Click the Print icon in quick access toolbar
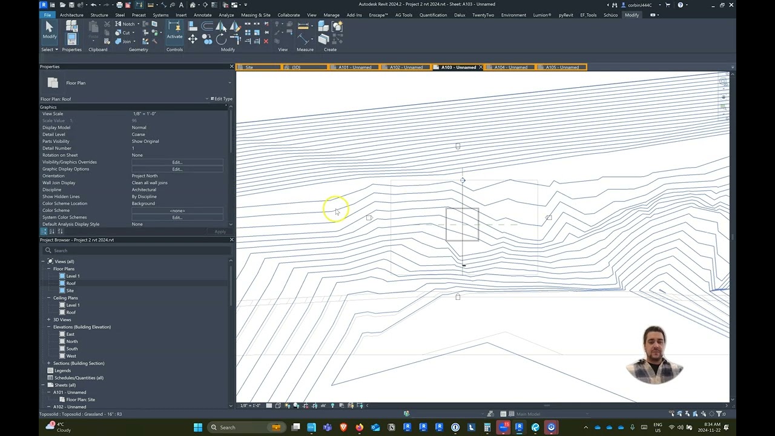Viewport: 775px width, 436px height. point(119,5)
